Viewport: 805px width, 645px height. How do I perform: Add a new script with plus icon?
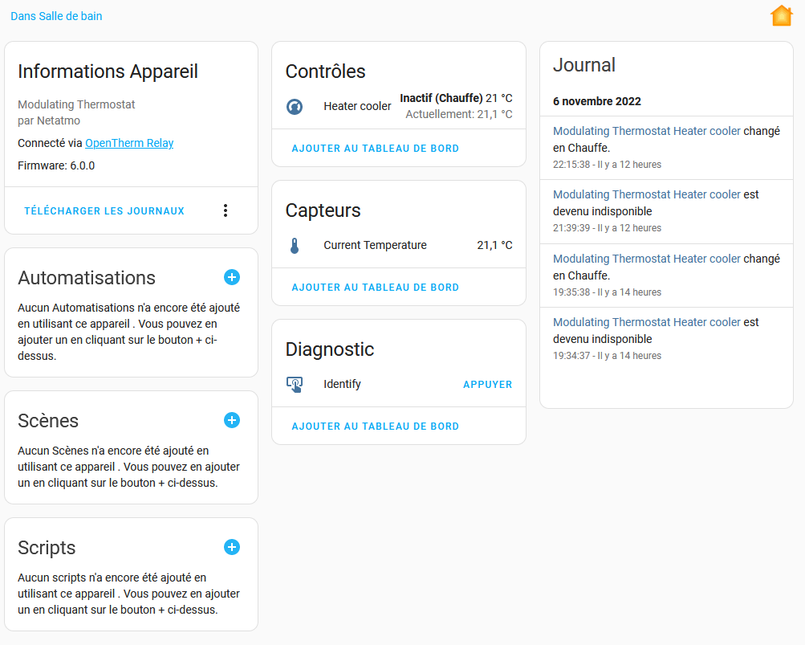coord(231,547)
